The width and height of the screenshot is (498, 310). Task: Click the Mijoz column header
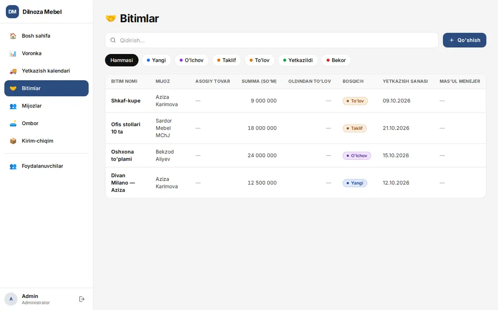coord(163,81)
